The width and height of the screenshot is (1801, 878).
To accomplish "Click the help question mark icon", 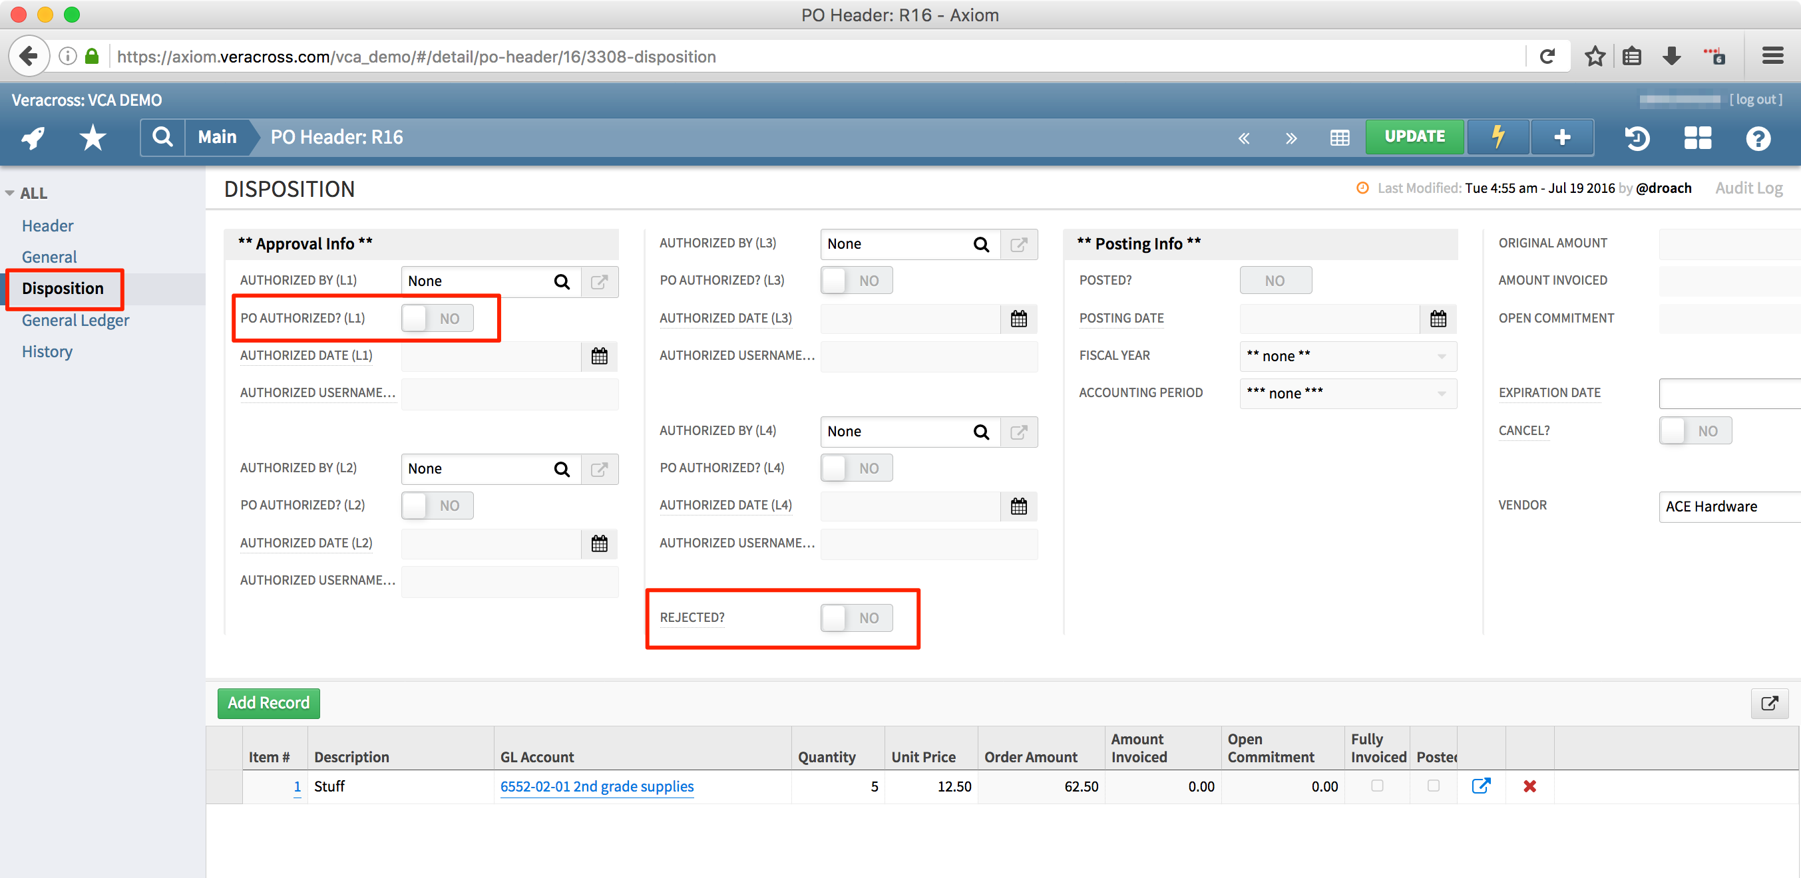I will (1758, 138).
